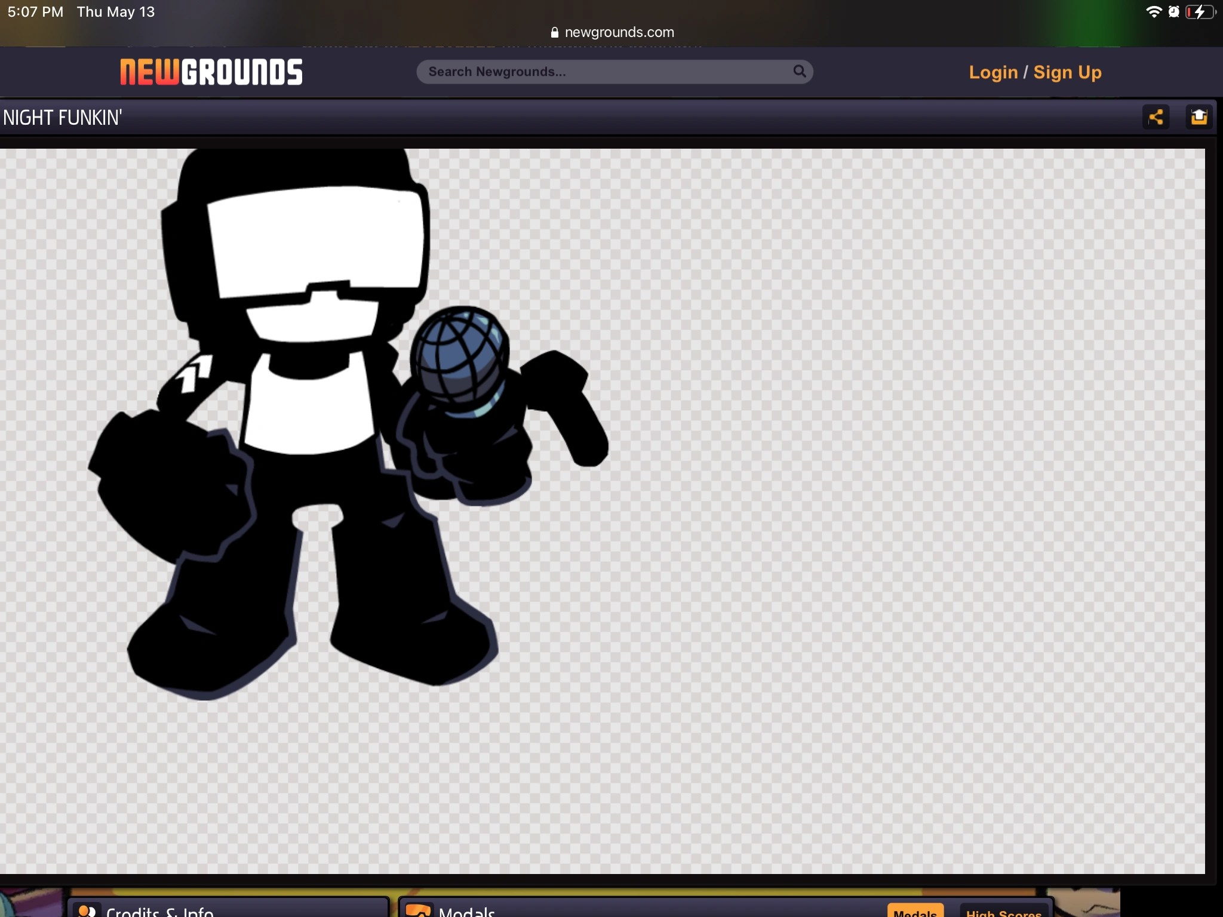This screenshot has width=1223, height=917.
Task: Click the Login link
Action: click(992, 72)
